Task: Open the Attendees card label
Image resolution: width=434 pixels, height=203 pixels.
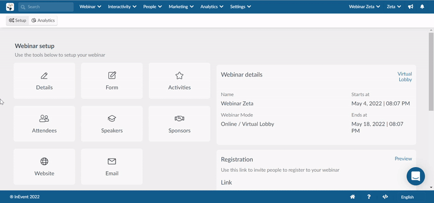Action: (44, 130)
